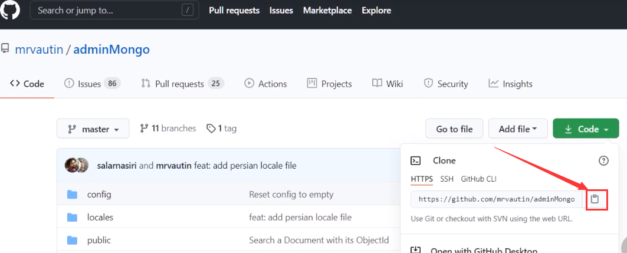Open the locales folder icon

click(x=73, y=217)
